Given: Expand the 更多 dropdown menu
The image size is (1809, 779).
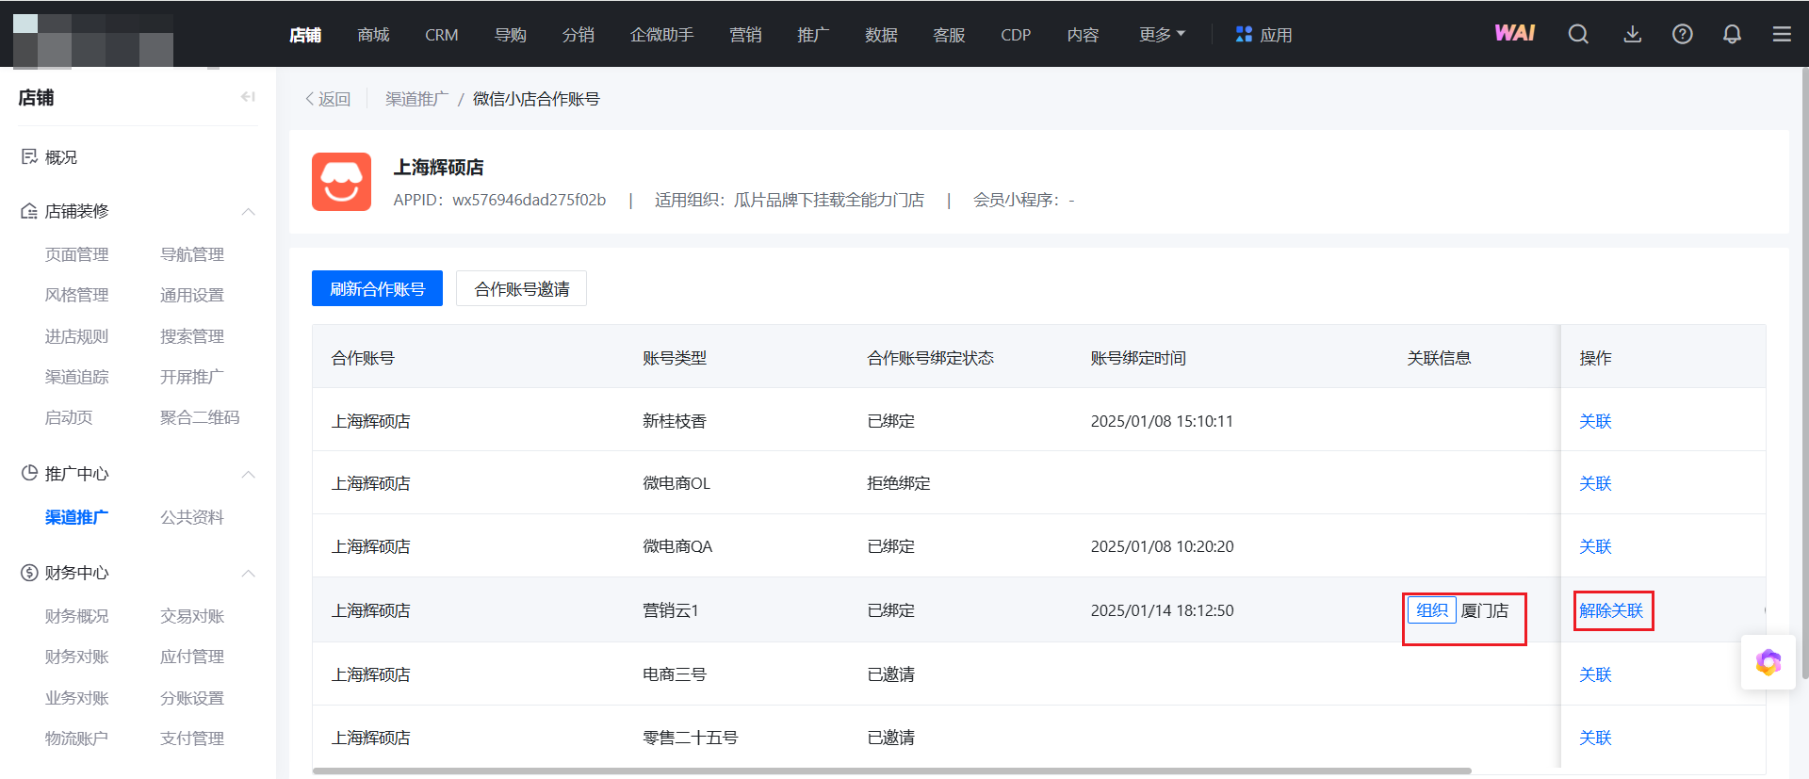Looking at the screenshot, I should pos(1161,35).
